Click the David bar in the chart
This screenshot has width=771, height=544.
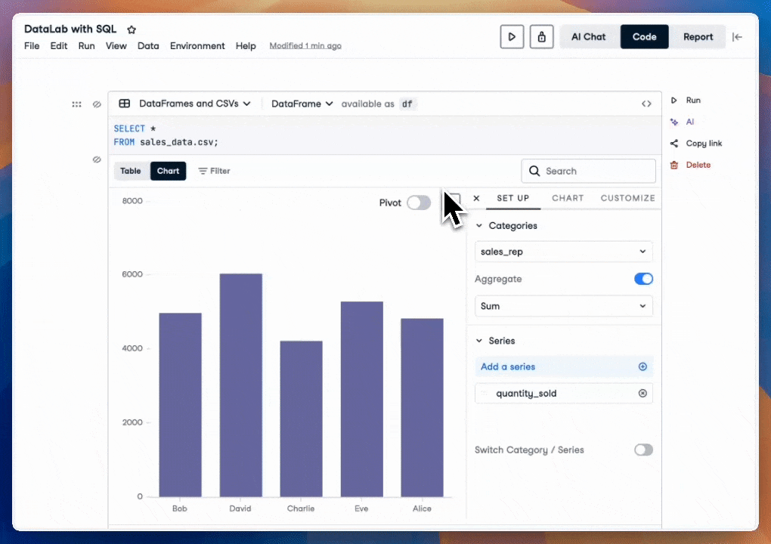241,385
